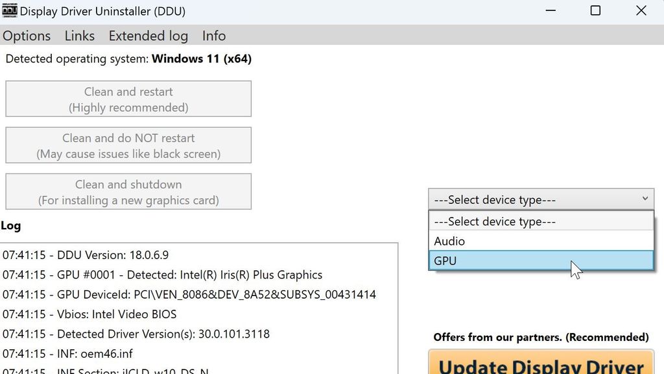Click the device type dropdown chevron

(x=645, y=199)
